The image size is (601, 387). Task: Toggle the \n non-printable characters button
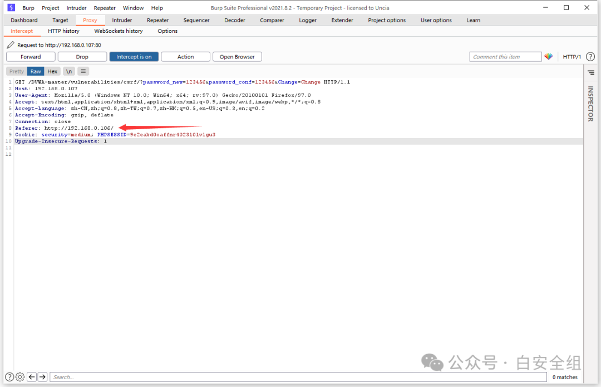69,71
